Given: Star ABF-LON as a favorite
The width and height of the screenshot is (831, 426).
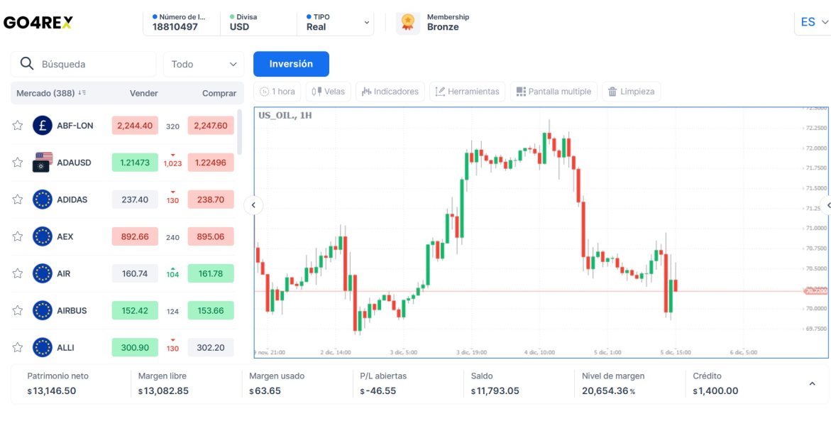Looking at the screenshot, I should click(18, 126).
